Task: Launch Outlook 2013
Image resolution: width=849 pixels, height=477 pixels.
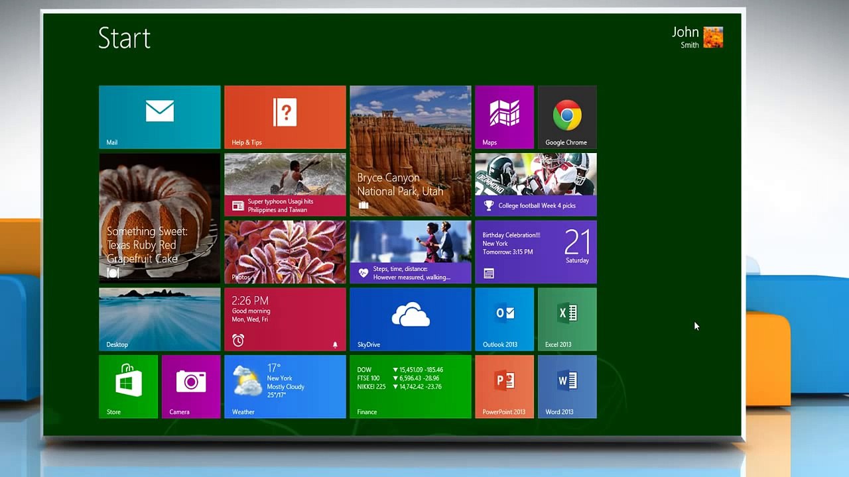Action: (x=504, y=319)
